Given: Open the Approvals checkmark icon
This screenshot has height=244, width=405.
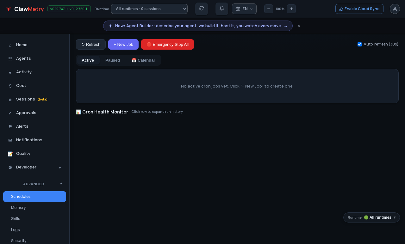Looking at the screenshot, I should click(10, 113).
